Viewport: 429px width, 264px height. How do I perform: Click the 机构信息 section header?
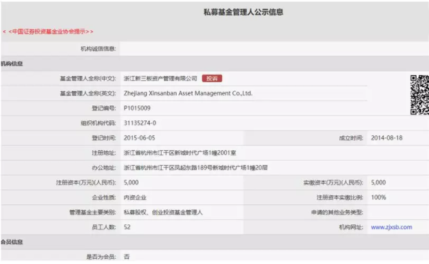pyautogui.click(x=12, y=64)
